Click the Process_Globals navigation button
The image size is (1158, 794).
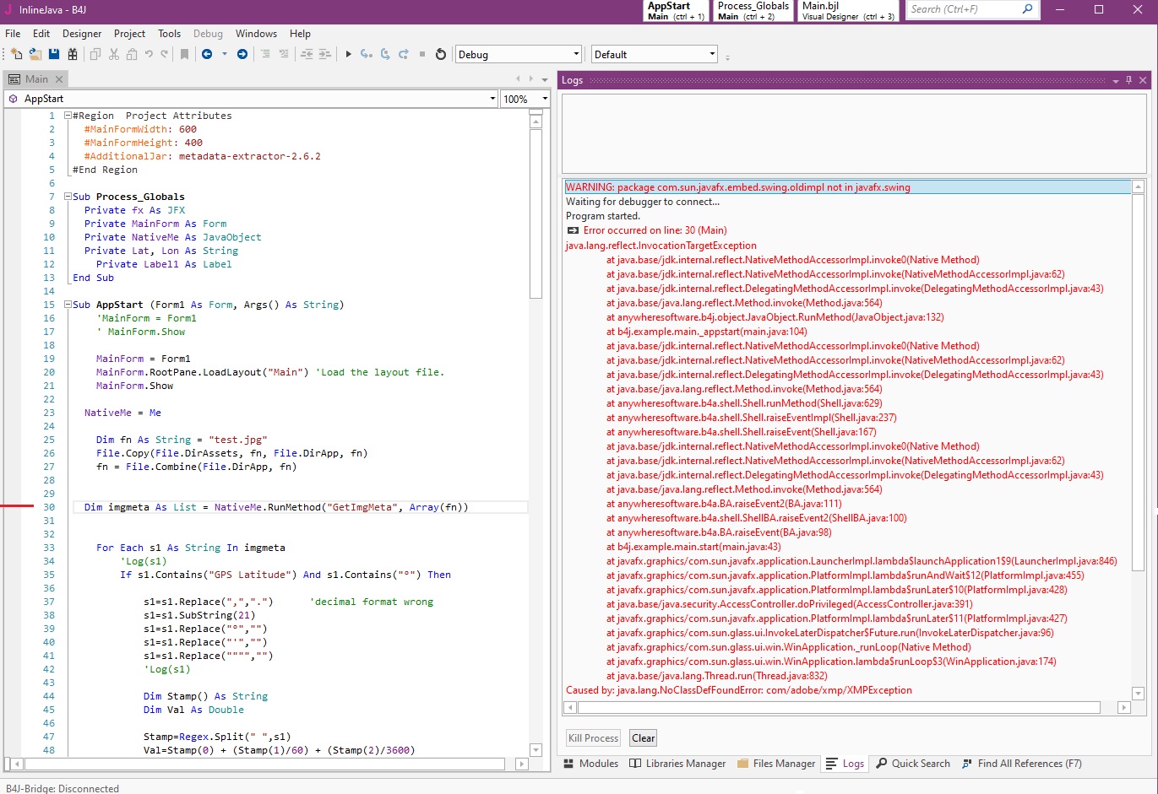coord(753,10)
